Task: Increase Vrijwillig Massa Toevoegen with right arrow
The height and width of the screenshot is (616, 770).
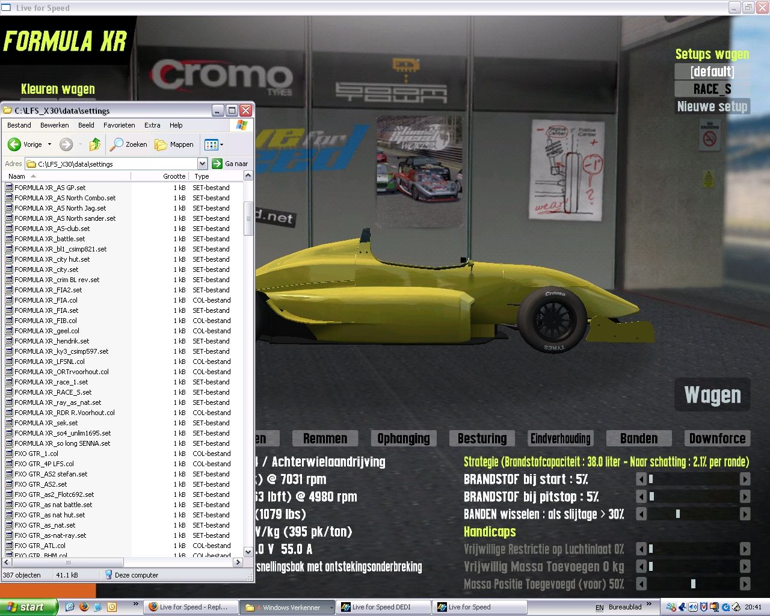Action: (745, 567)
